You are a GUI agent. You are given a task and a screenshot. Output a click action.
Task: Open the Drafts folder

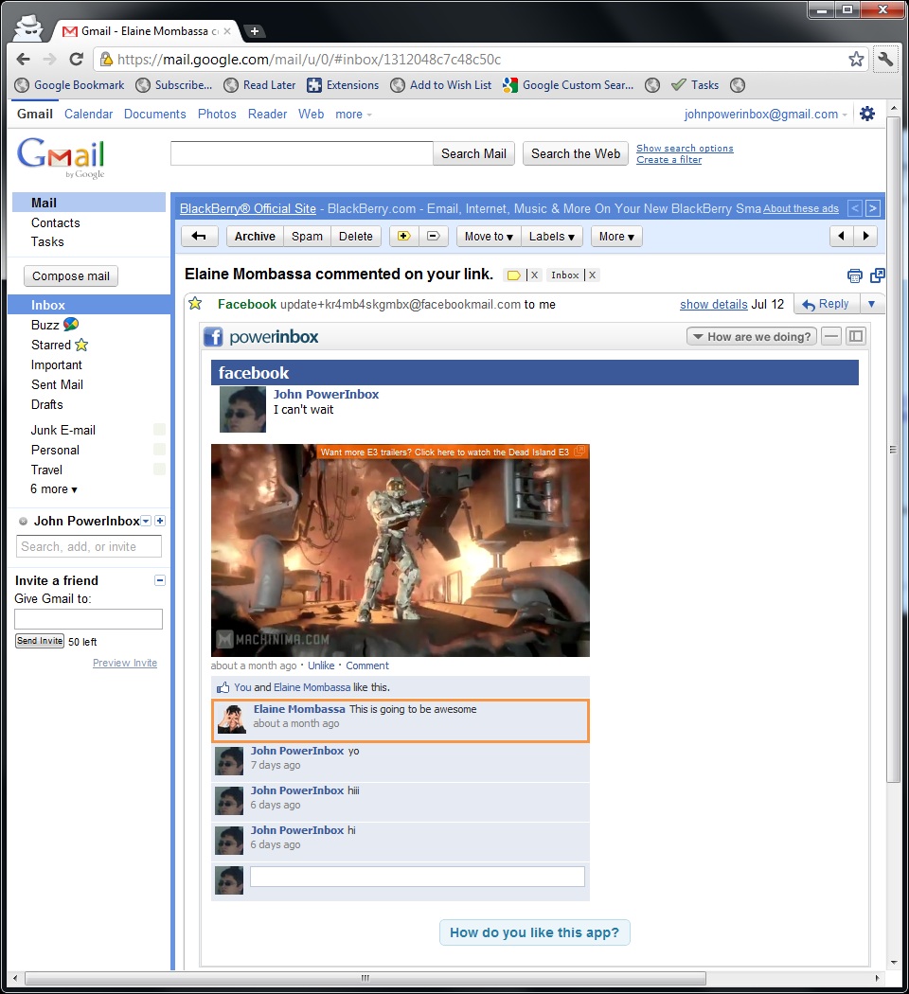47,404
